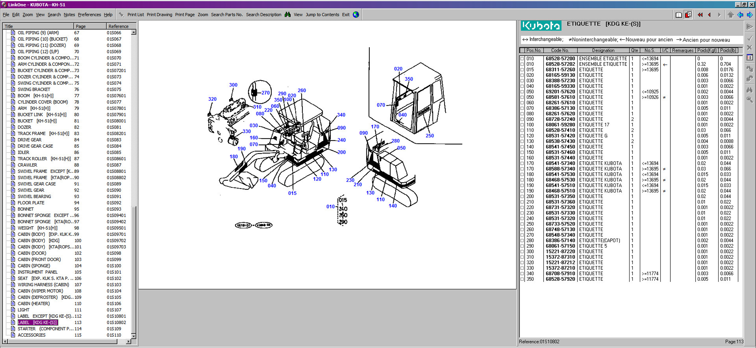Image resolution: width=756 pixels, height=348 pixels.
Task: Click the red book selection list icon
Action: click(688, 15)
